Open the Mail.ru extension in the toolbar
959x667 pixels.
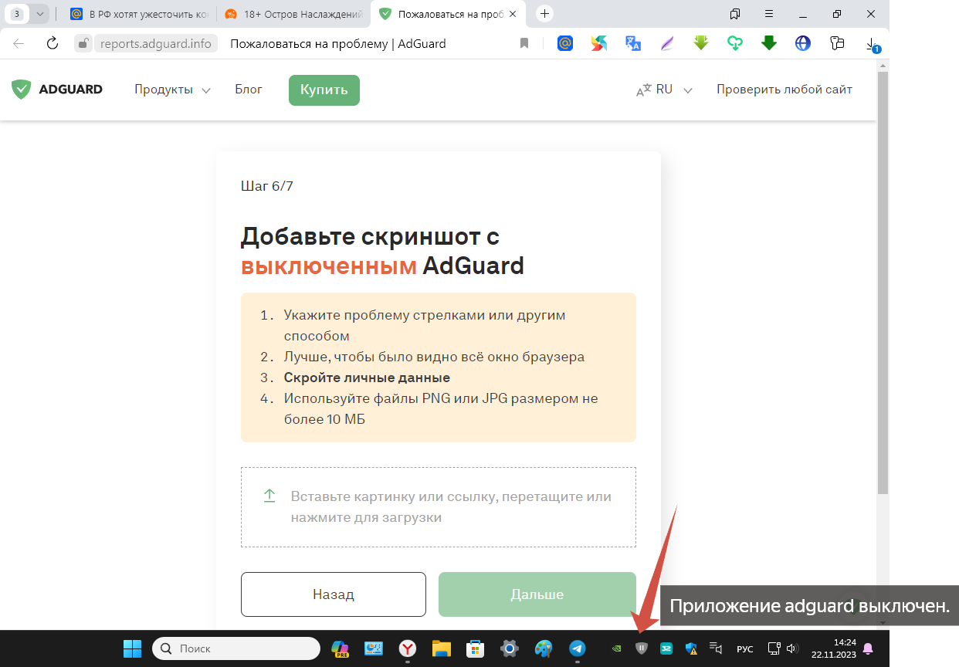coord(564,44)
